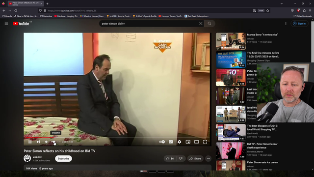
Task: Go forward in the browser
Action: point(10,11)
